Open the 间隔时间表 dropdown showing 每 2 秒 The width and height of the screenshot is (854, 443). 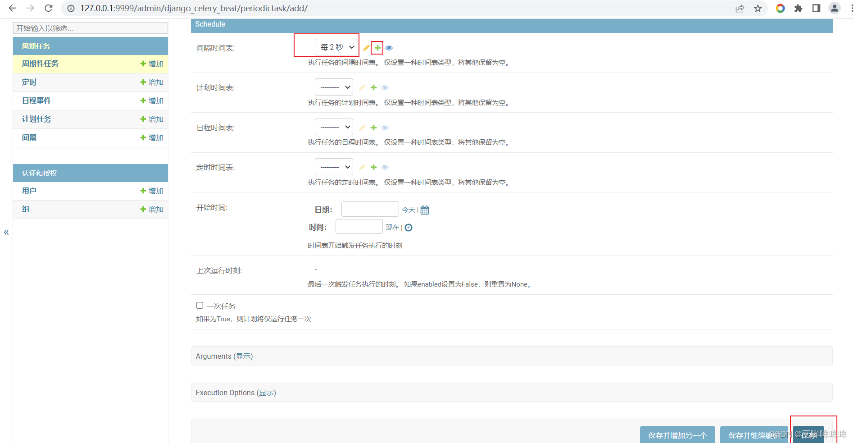(x=336, y=47)
